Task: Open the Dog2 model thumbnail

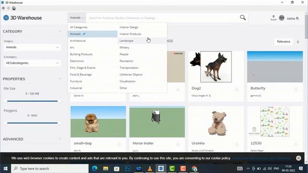Action: pos(216,67)
